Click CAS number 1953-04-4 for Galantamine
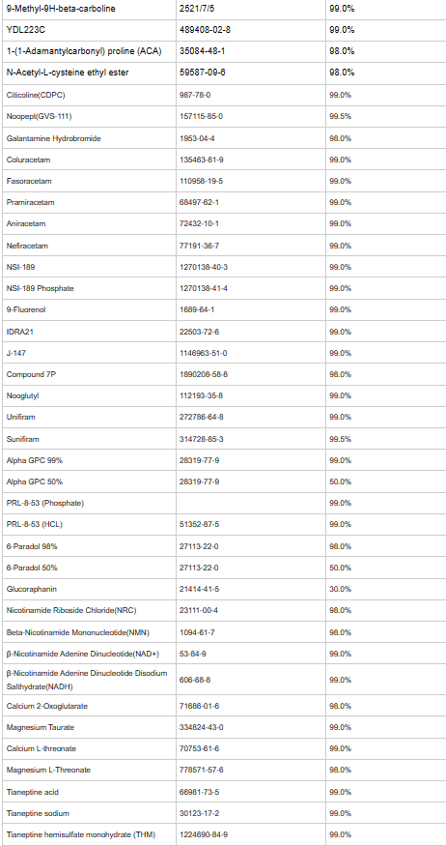This screenshot has width=446, height=846. pos(197,138)
